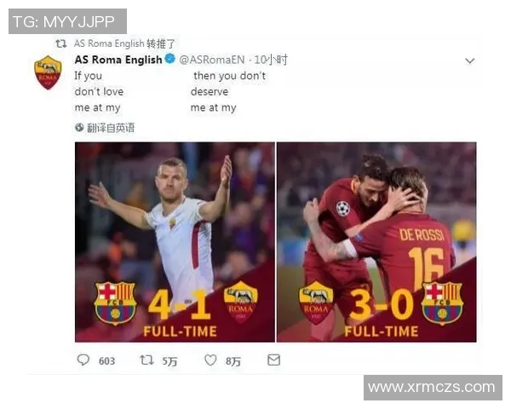The height and width of the screenshot is (409, 511).
Task: Open the Barcelona 4-1 Roma image
Action: 175,242
